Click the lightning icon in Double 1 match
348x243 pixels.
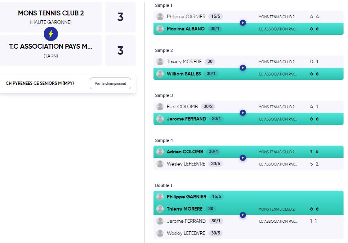click(243, 215)
